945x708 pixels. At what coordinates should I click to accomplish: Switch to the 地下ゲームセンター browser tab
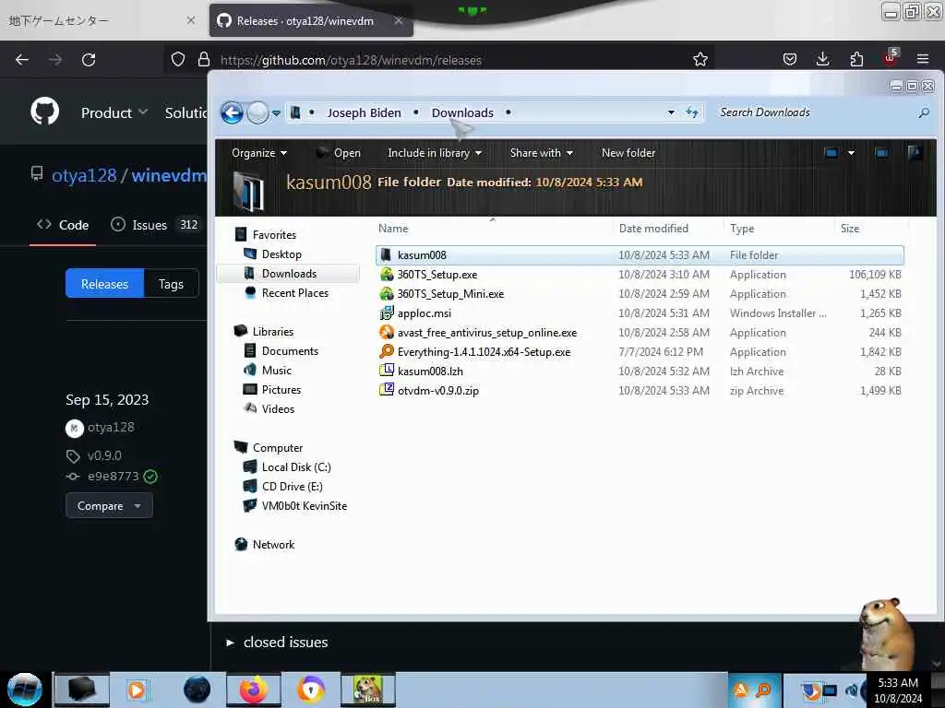click(102, 20)
